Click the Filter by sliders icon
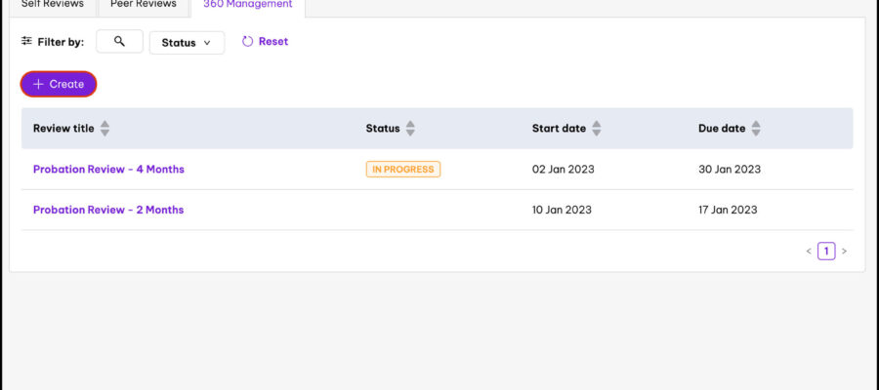This screenshot has width=879, height=390. tap(26, 41)
